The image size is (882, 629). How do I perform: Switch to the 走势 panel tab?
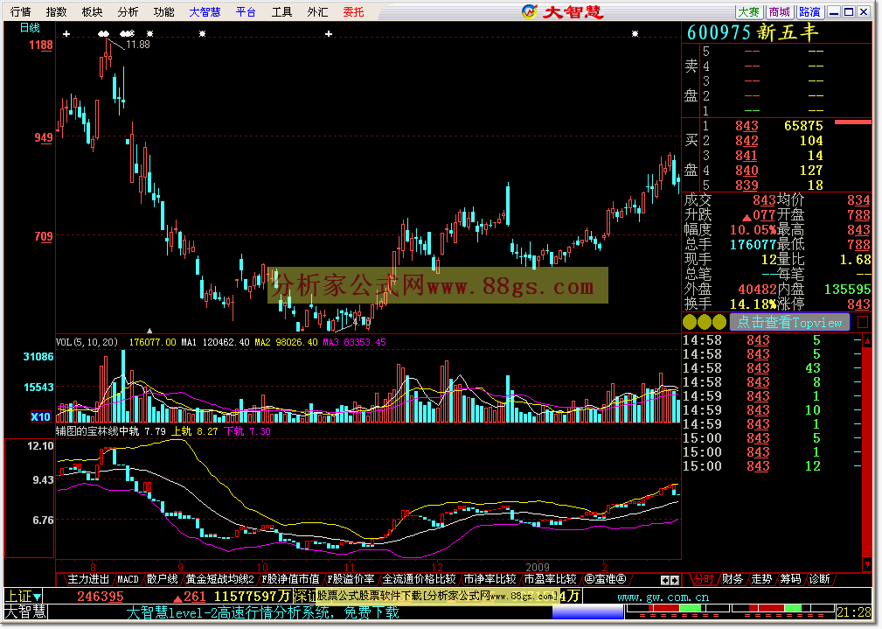point(761,579)
